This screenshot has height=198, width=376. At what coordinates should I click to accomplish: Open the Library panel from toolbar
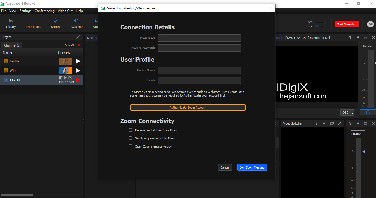pos(11,23)
